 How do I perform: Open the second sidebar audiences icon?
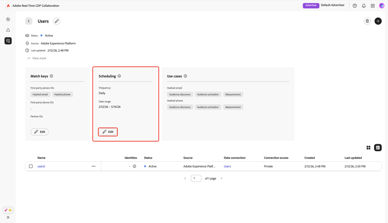(8, 30)
